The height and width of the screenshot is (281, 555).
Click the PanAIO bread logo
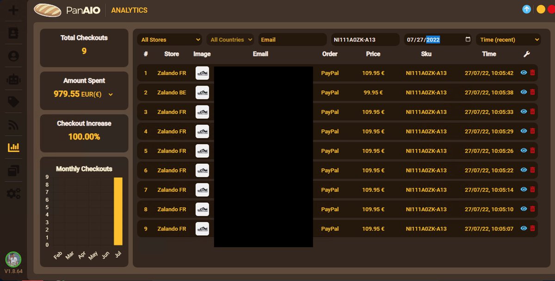[48, 10]
